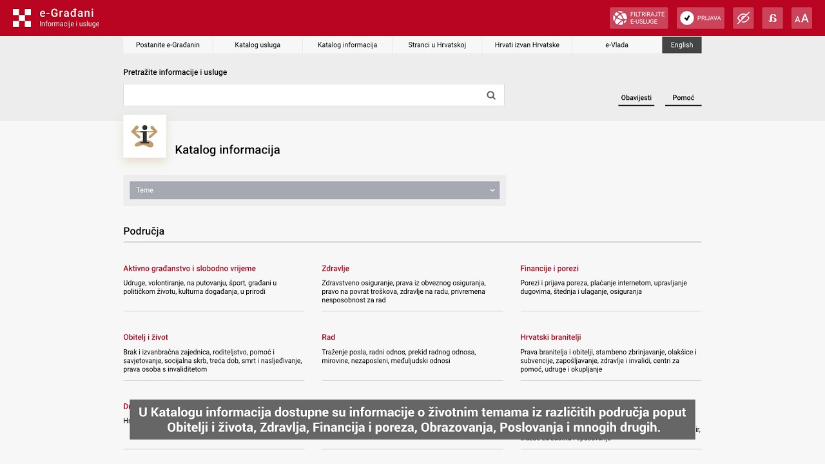
Task: Click 'Porezi i prijava poreza' description
Action: (x=604, y=287)
